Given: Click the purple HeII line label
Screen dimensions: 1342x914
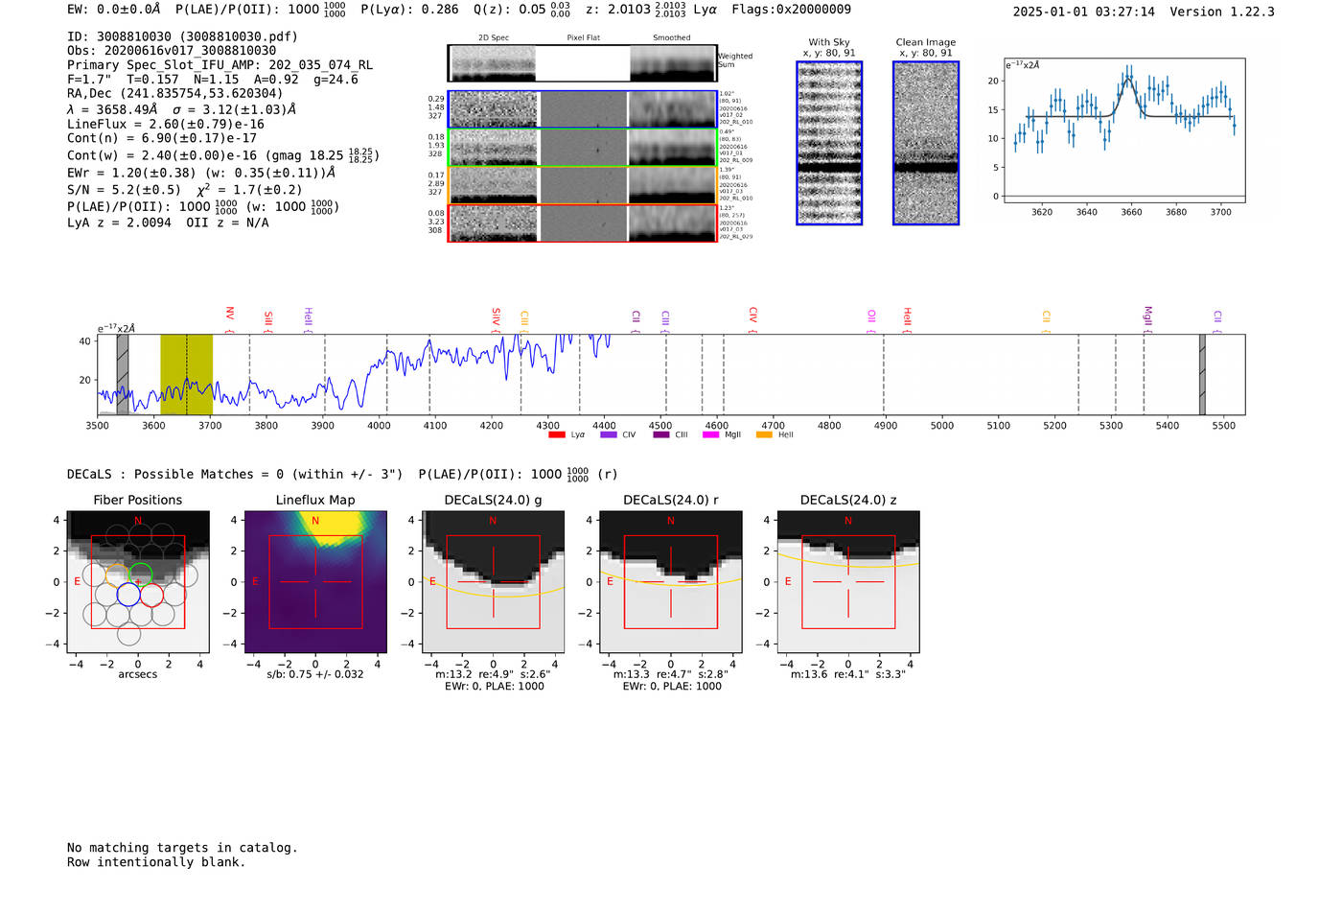Looking at the screenshot, I should click(x=308, y=318).
